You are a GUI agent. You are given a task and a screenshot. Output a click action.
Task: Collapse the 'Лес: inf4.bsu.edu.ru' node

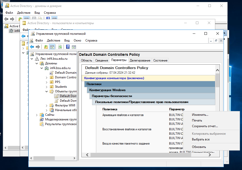(32, 59)
